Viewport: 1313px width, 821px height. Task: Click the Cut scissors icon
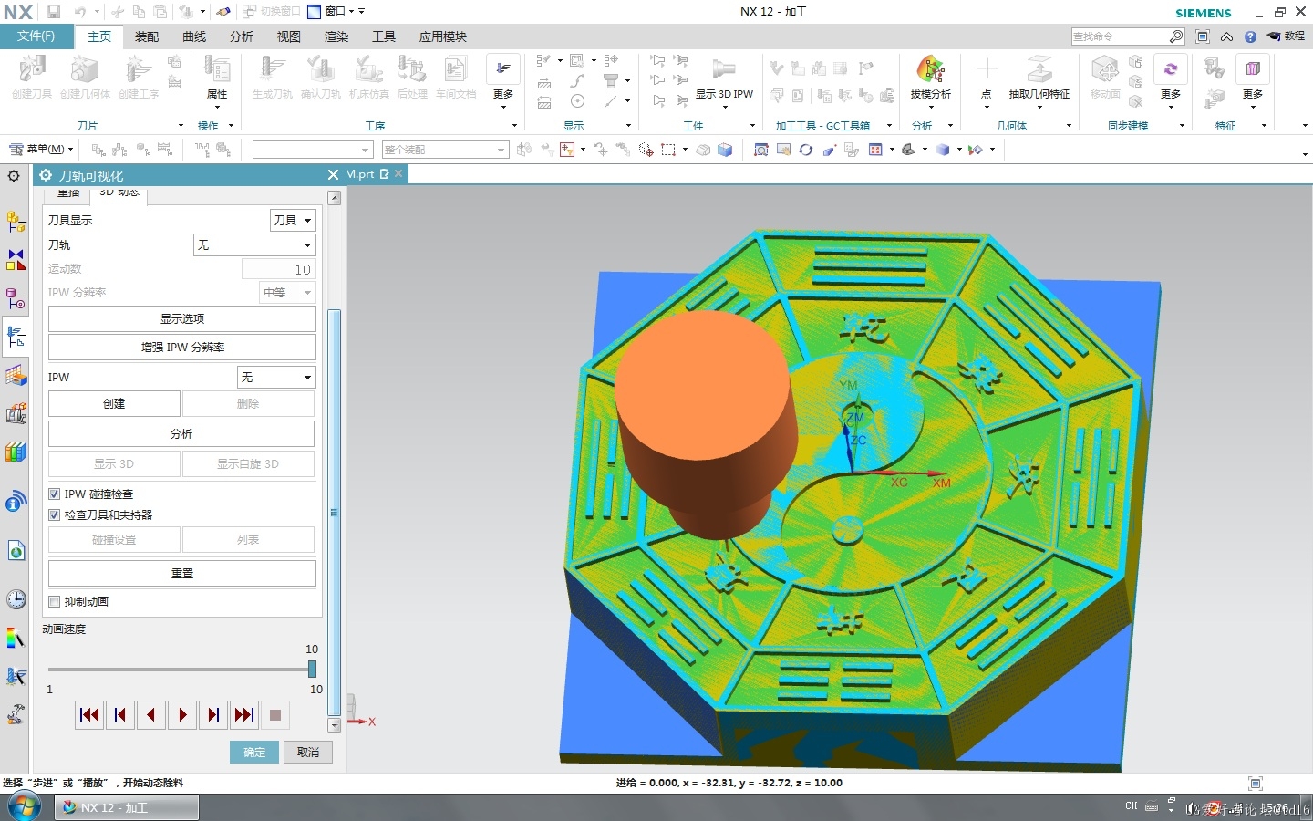pos(118,12)
